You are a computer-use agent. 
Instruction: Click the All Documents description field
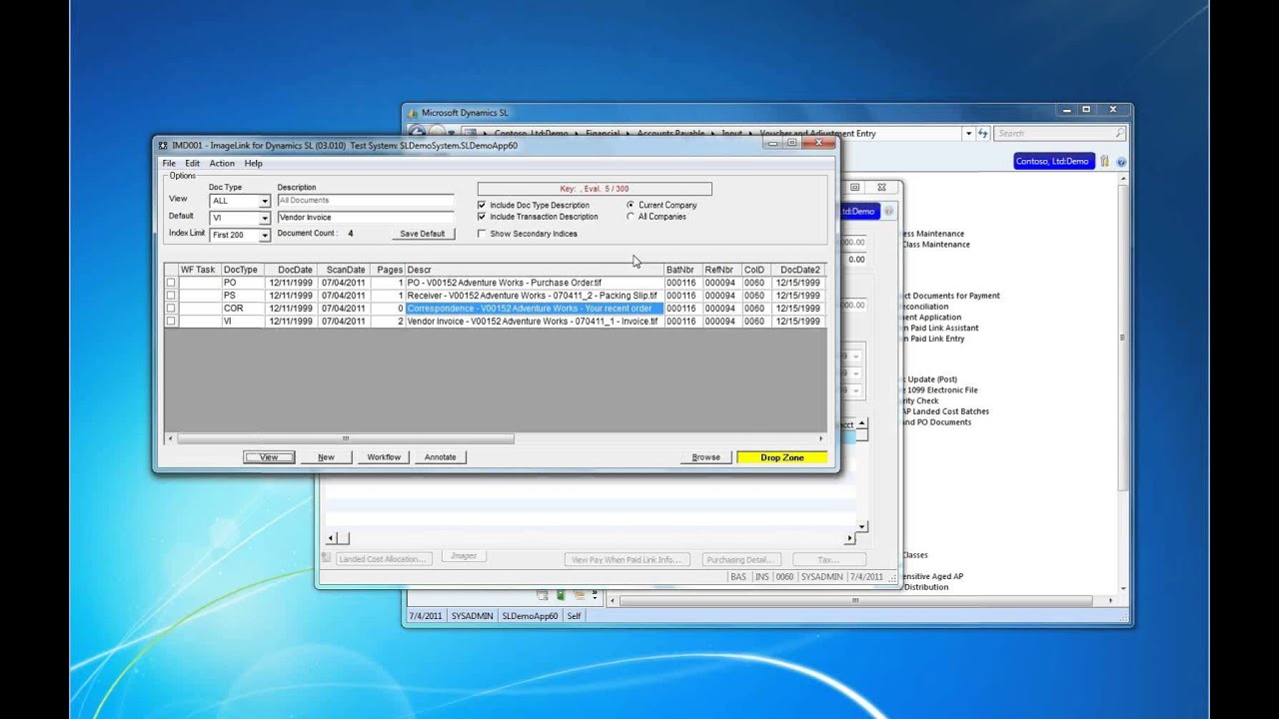pos(366,201)
